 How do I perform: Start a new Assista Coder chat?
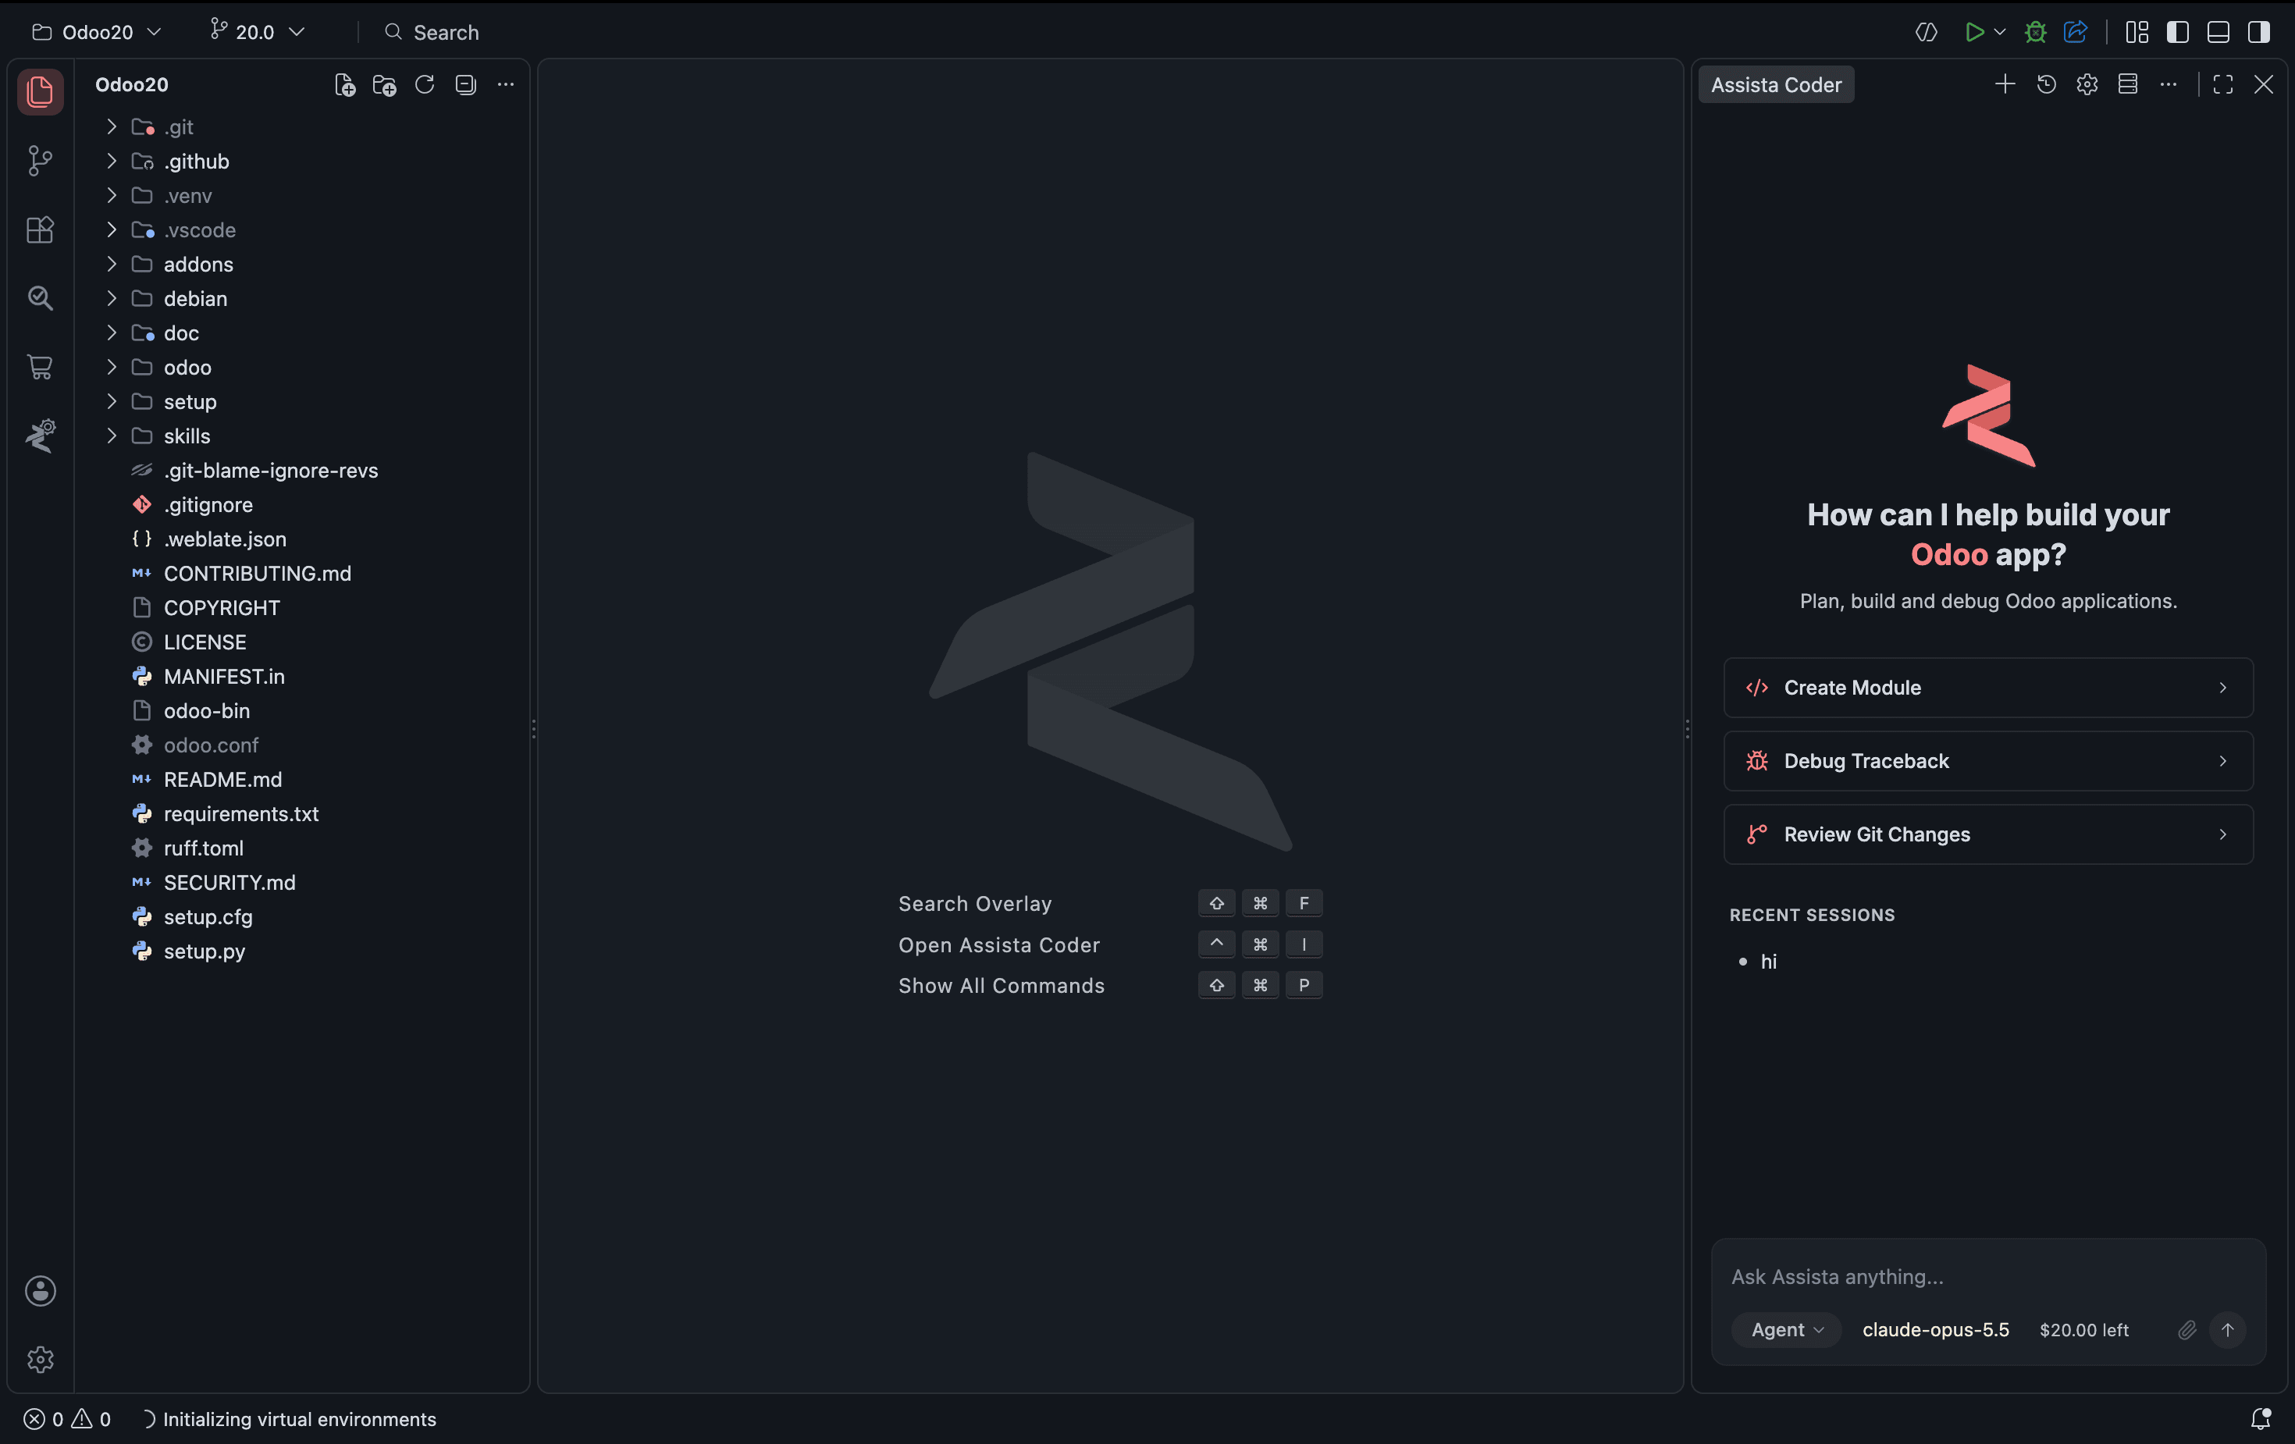point(2005,85)
